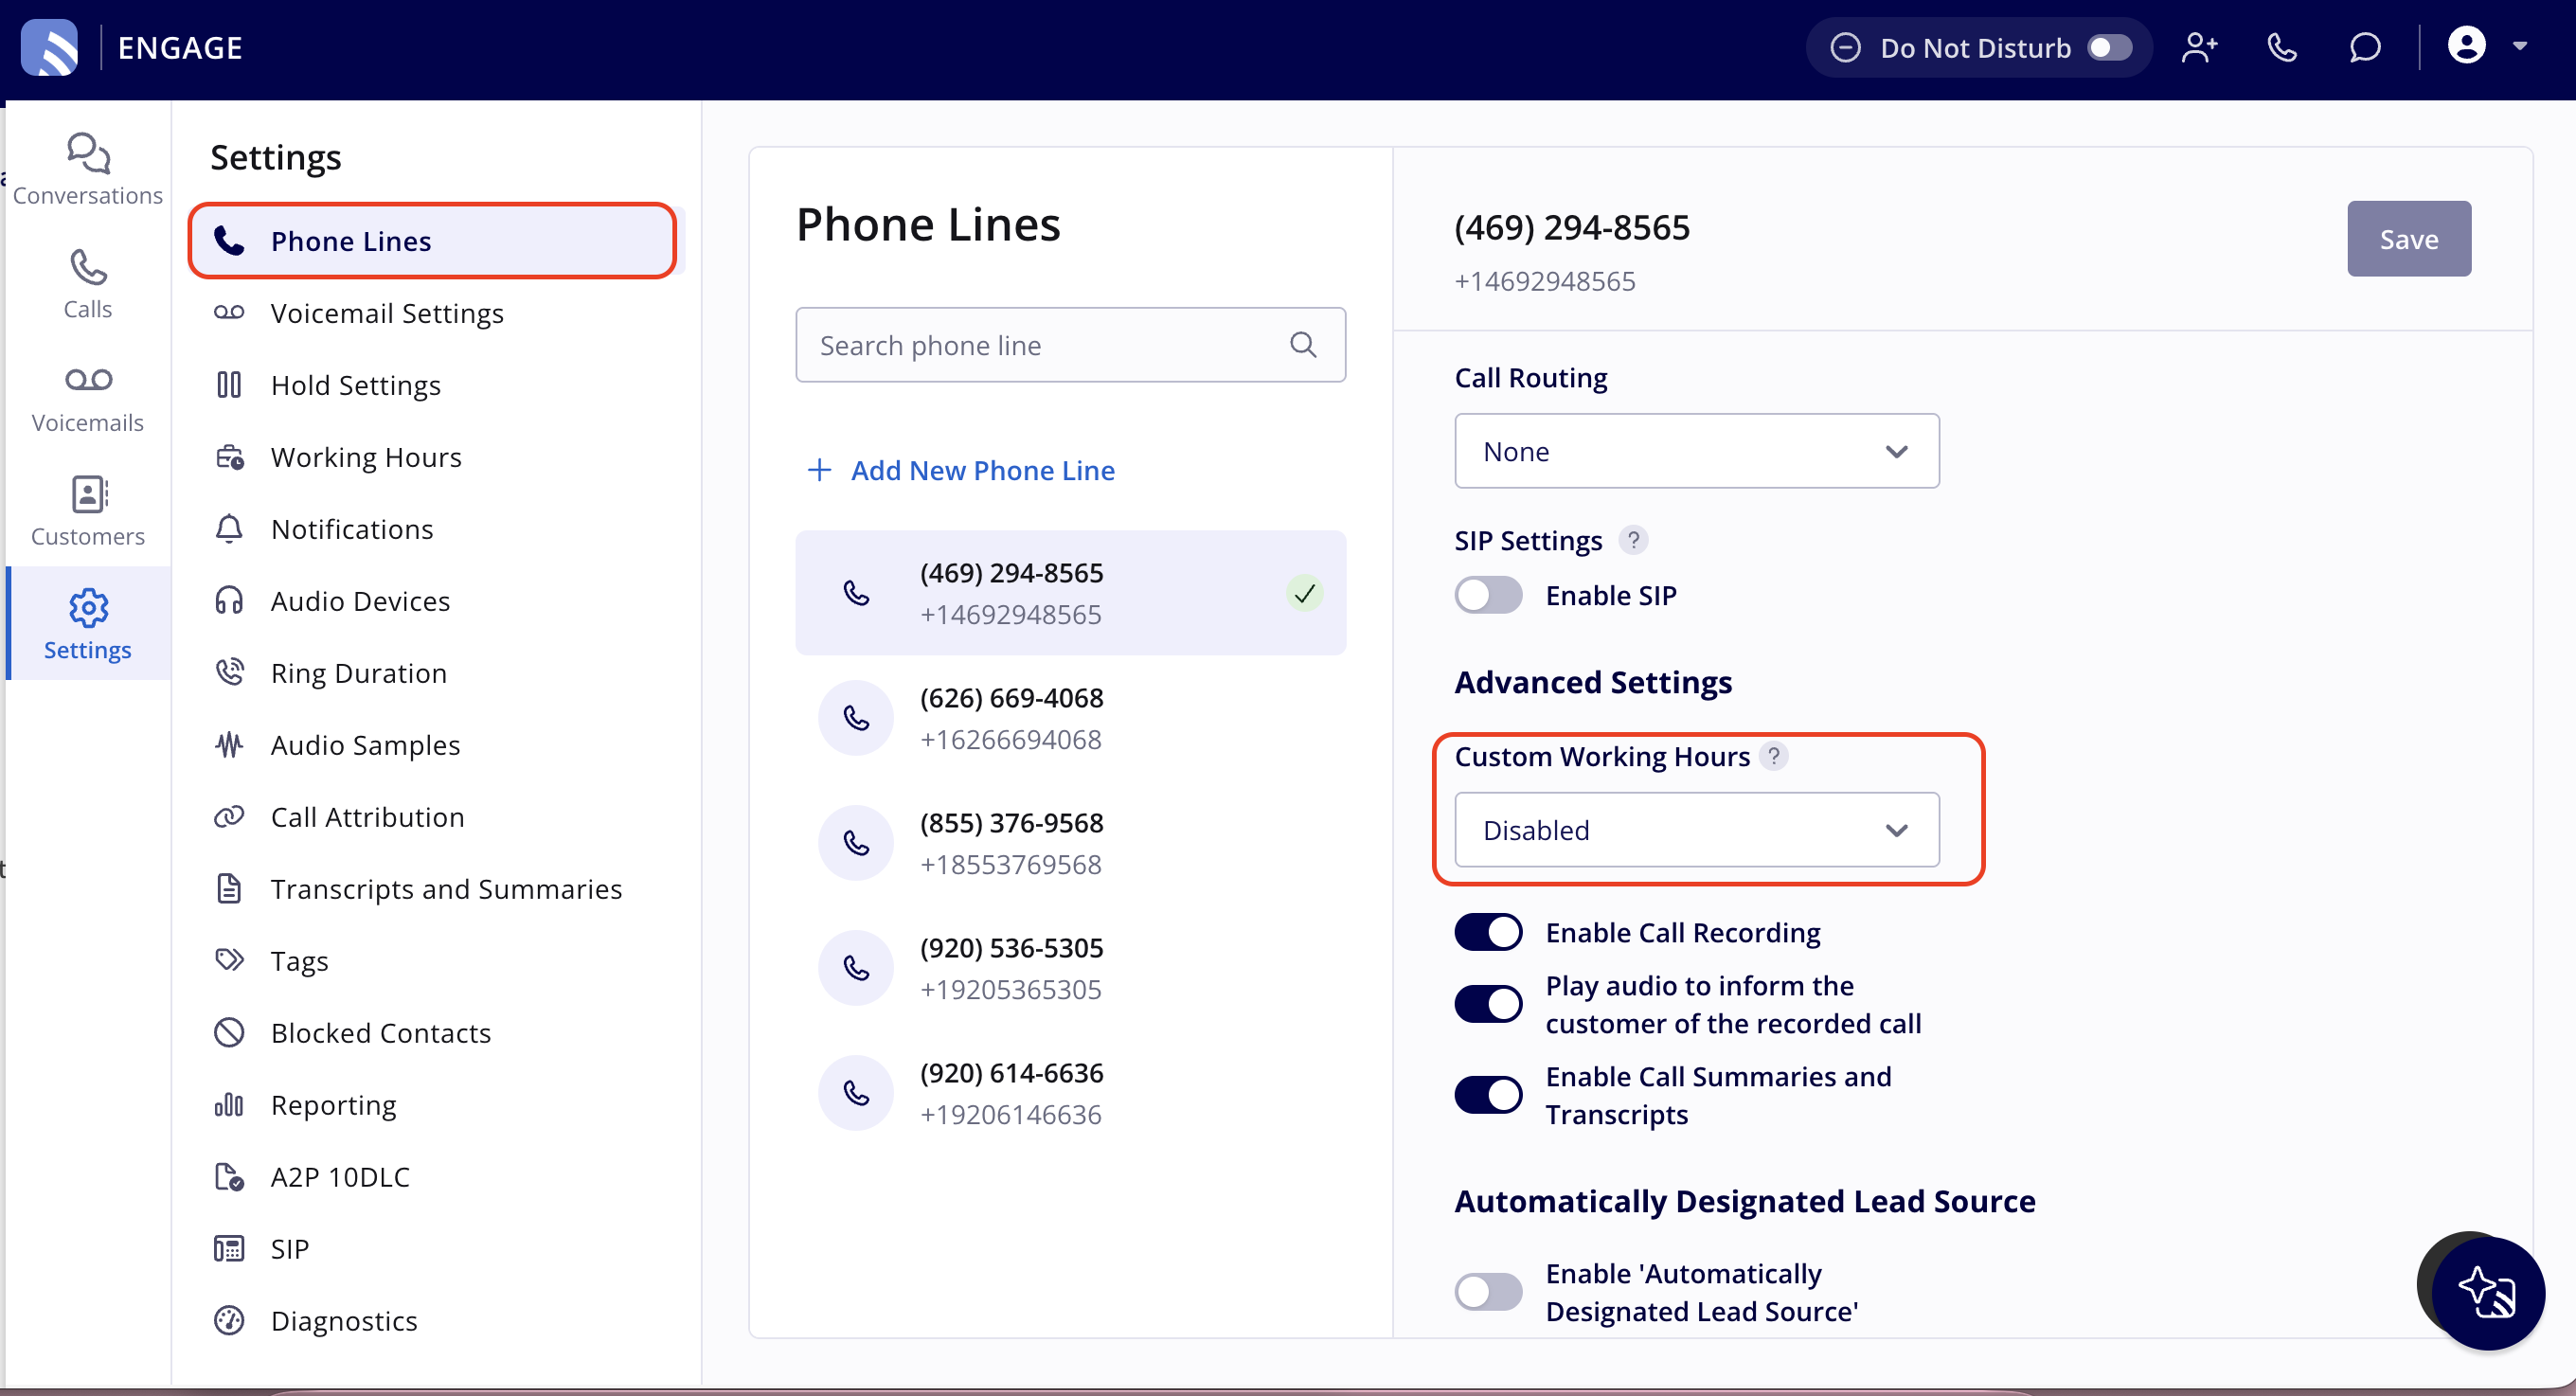The height and width of the screenshot is (1396, 2576).
Task: Open the Call Routing dropdown
Action: [1697, 451]
